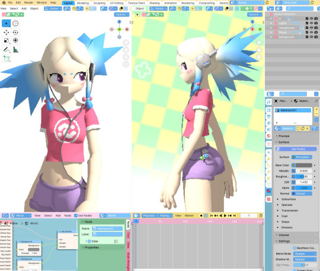Activate the Rotate tool
The width and height of the screenshot is (320, 271).
tap(15, 33)
